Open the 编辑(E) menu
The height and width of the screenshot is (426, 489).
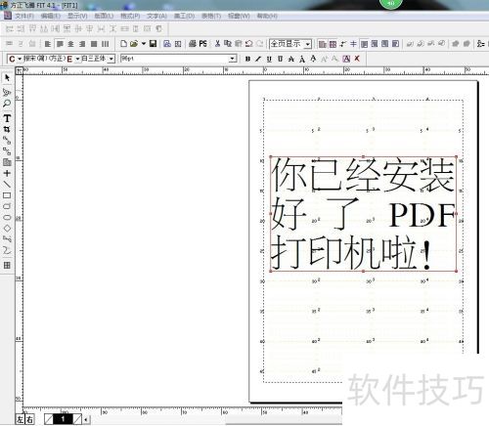pos(50,16)
